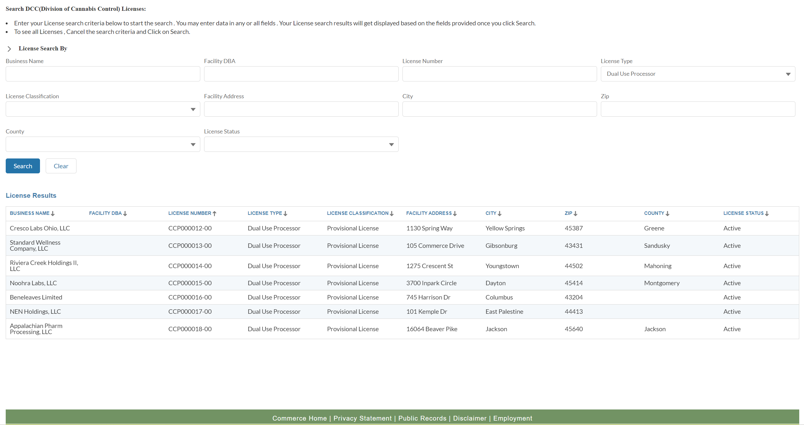
Task: Select Cresco Labs Ohio, LLC cell
Action: point(40,228)
